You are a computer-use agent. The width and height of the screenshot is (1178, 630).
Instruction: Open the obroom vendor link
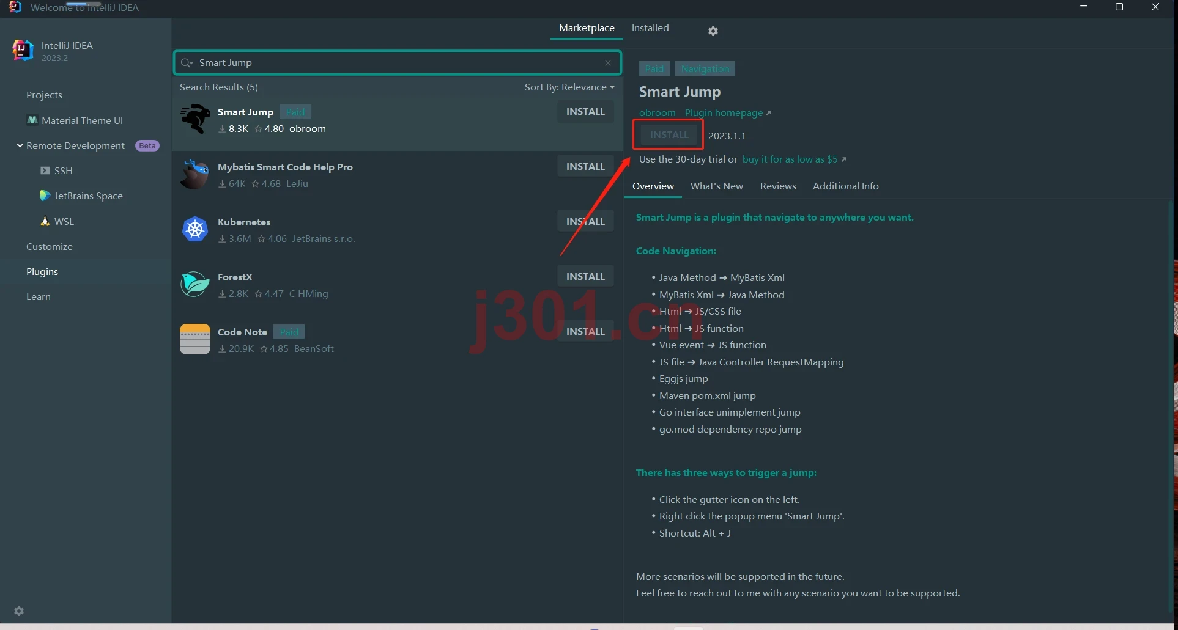point(658,113)
